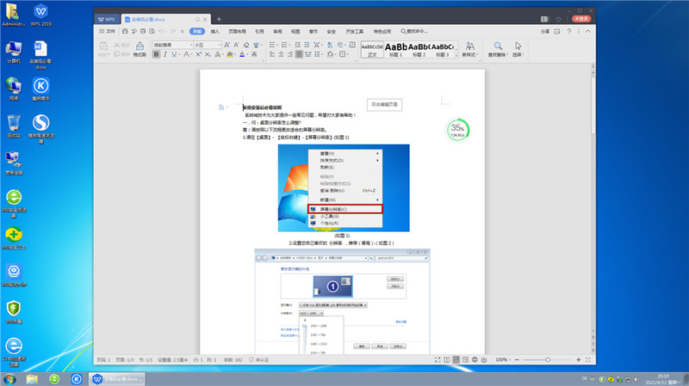Open the help question mark icon
The image size is (689, 386).
pyautogui.click(x=569, y=31)
